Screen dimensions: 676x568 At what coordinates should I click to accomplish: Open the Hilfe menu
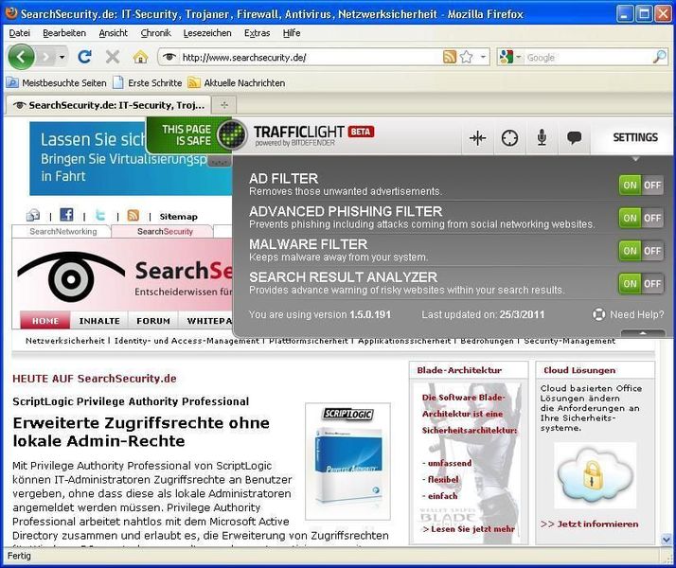292,33
